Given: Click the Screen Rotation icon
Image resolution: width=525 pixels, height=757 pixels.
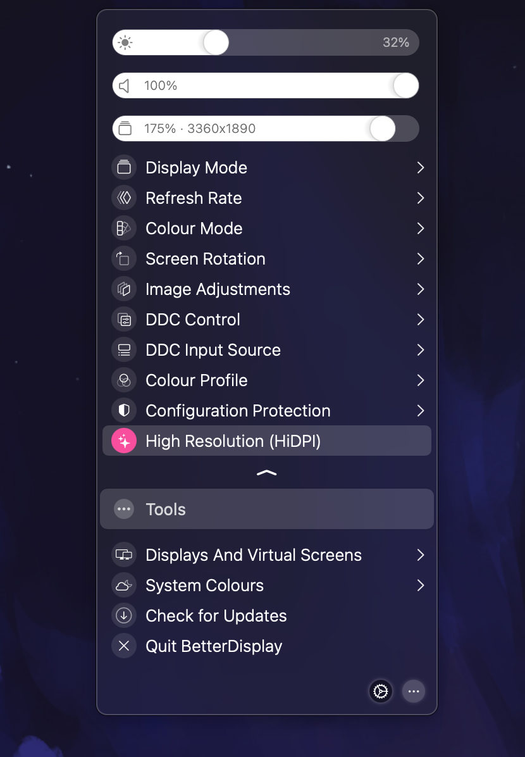Looking at the screenshot, I should pyautogui.click(x=124, y=259).
